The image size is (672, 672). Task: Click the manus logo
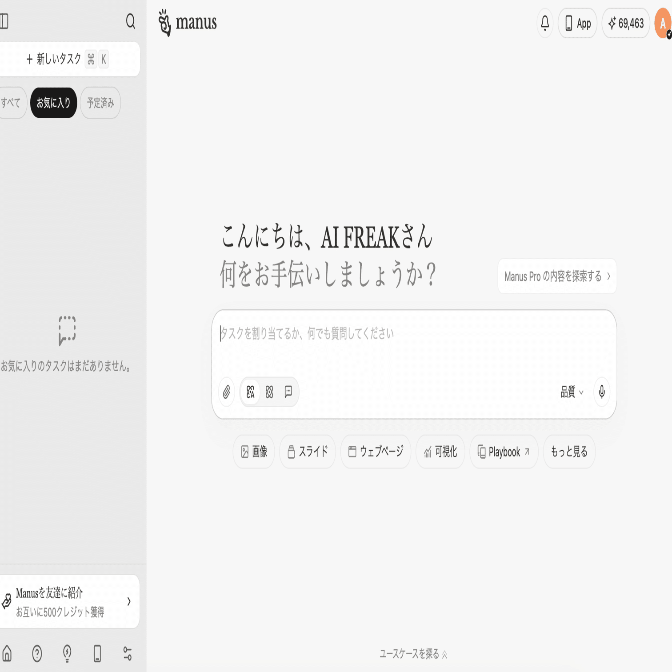pos(188,22)
